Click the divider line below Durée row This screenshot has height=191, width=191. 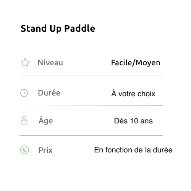pos(92,106)
